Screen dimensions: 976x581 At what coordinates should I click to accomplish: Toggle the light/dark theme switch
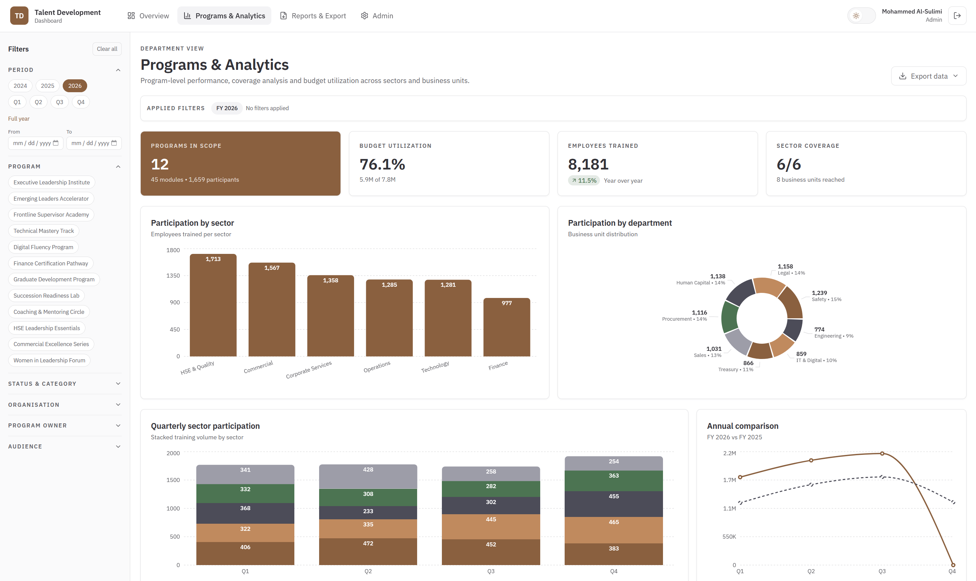pos(861,16)
